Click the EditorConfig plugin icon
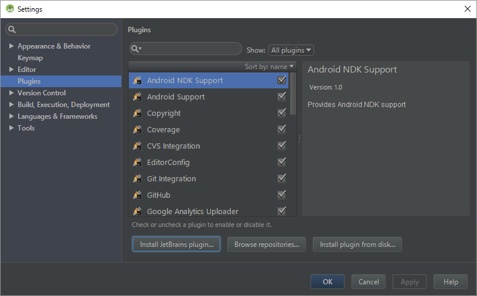 coord(138,163)
